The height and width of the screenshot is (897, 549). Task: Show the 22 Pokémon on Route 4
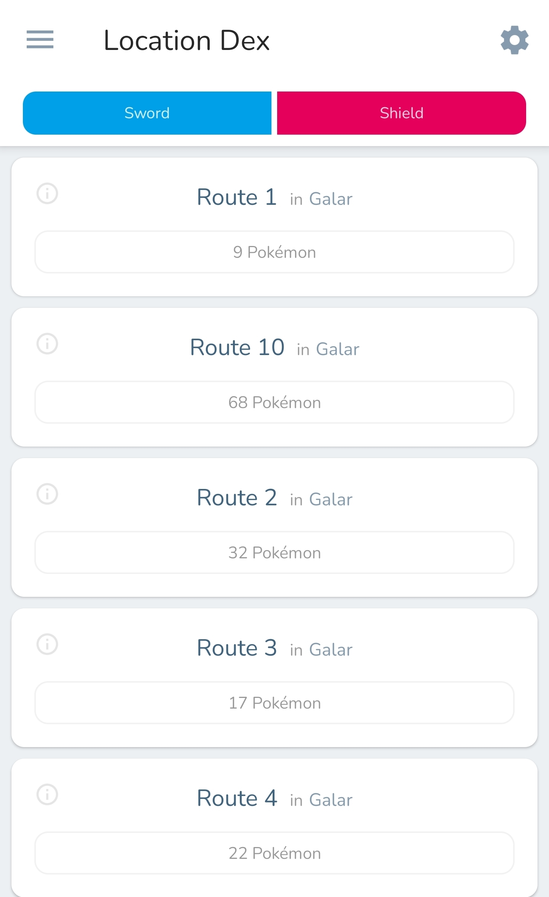click(274, 853)
